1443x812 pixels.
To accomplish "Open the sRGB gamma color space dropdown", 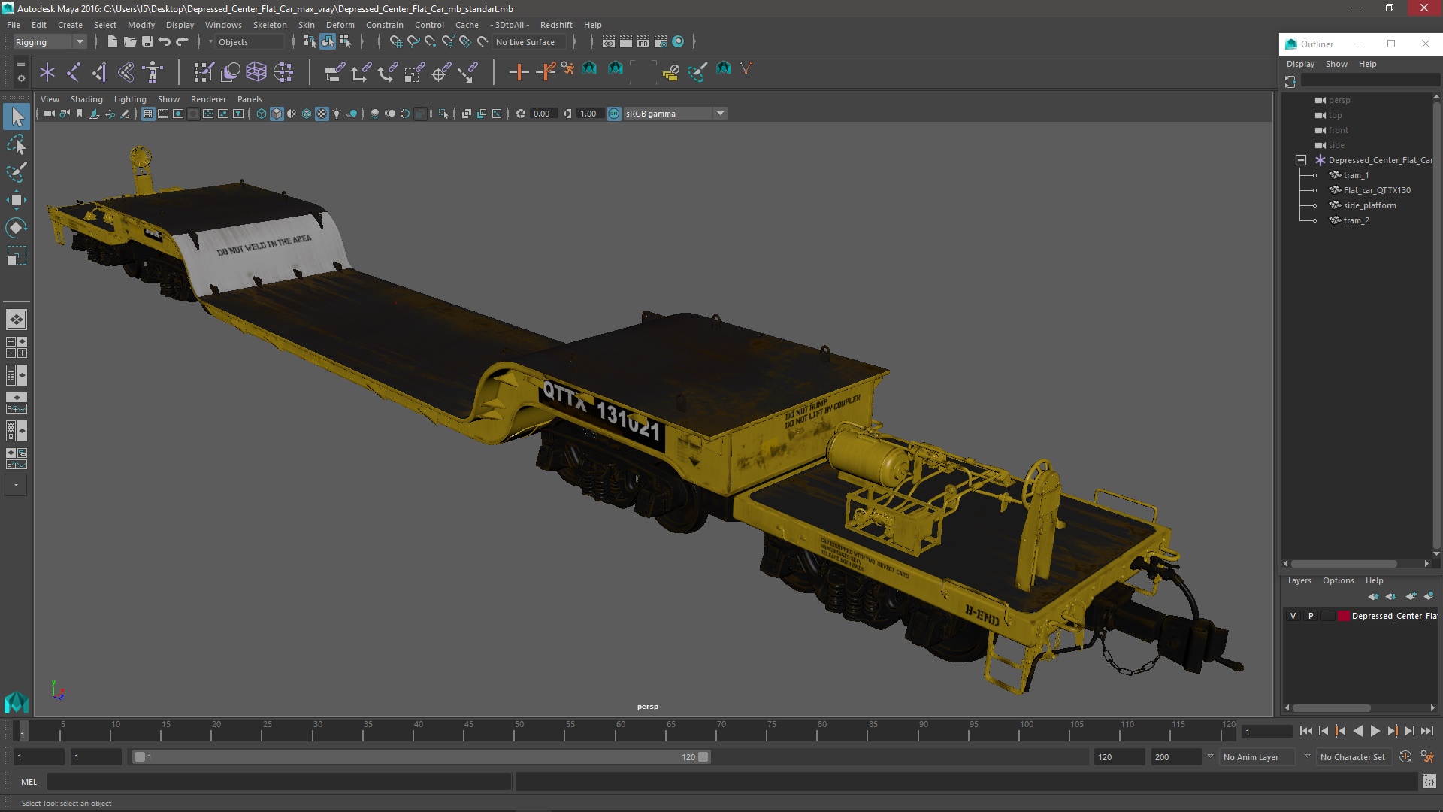I will click(x=720, y=114).
